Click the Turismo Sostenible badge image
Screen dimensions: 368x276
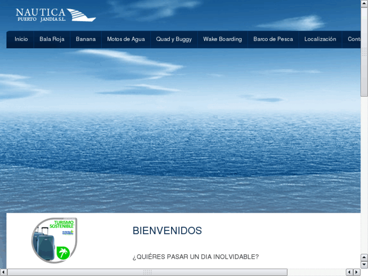[x=55, y=240]
